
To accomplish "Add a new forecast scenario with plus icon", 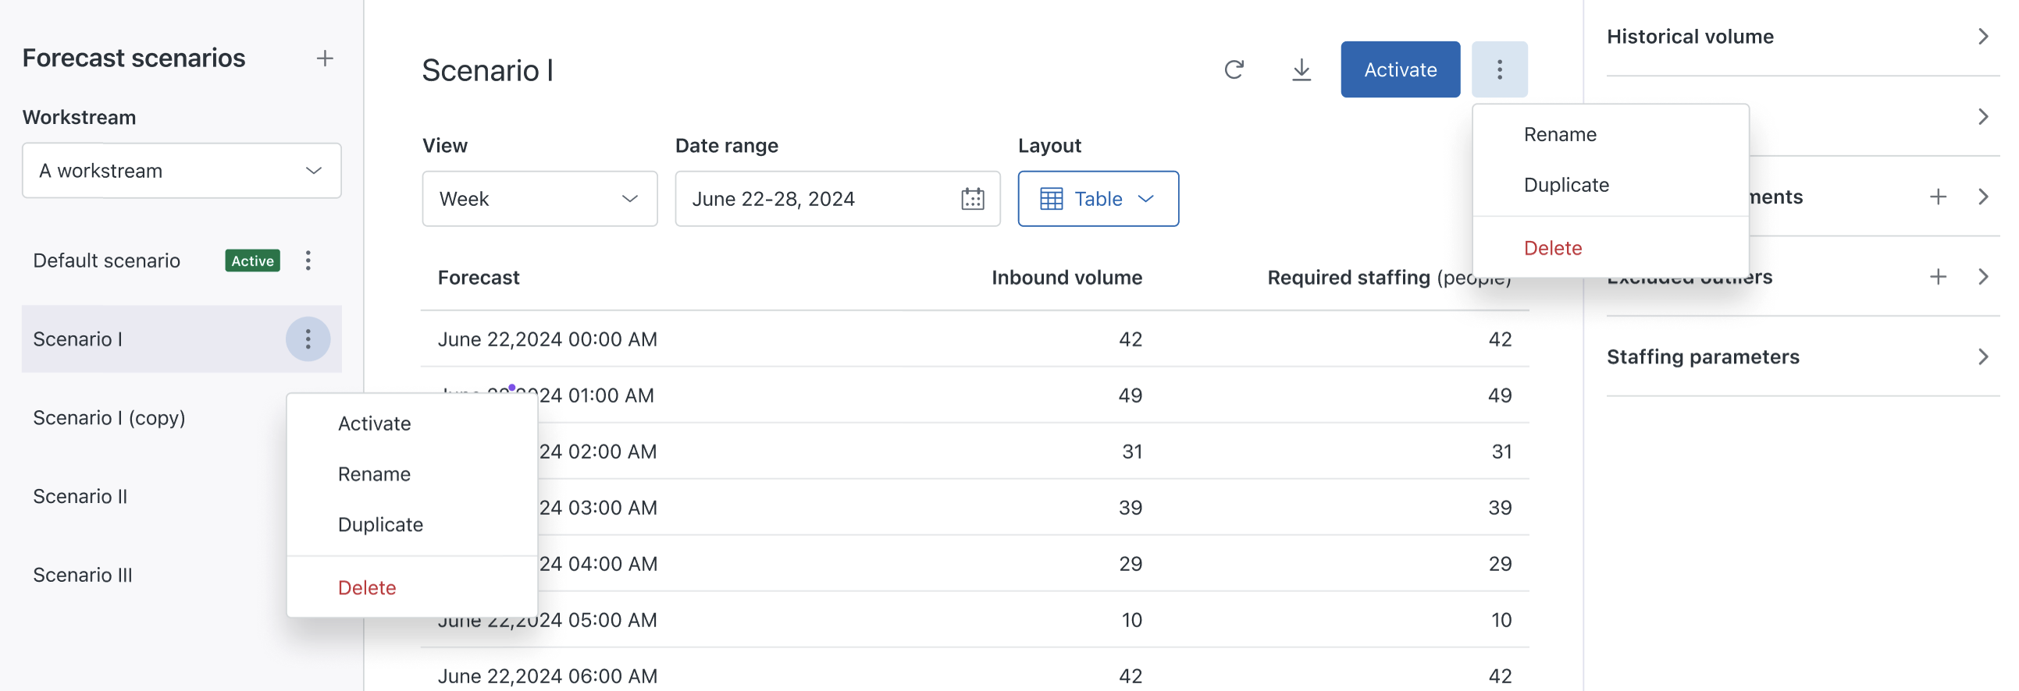I will point(325,58).
